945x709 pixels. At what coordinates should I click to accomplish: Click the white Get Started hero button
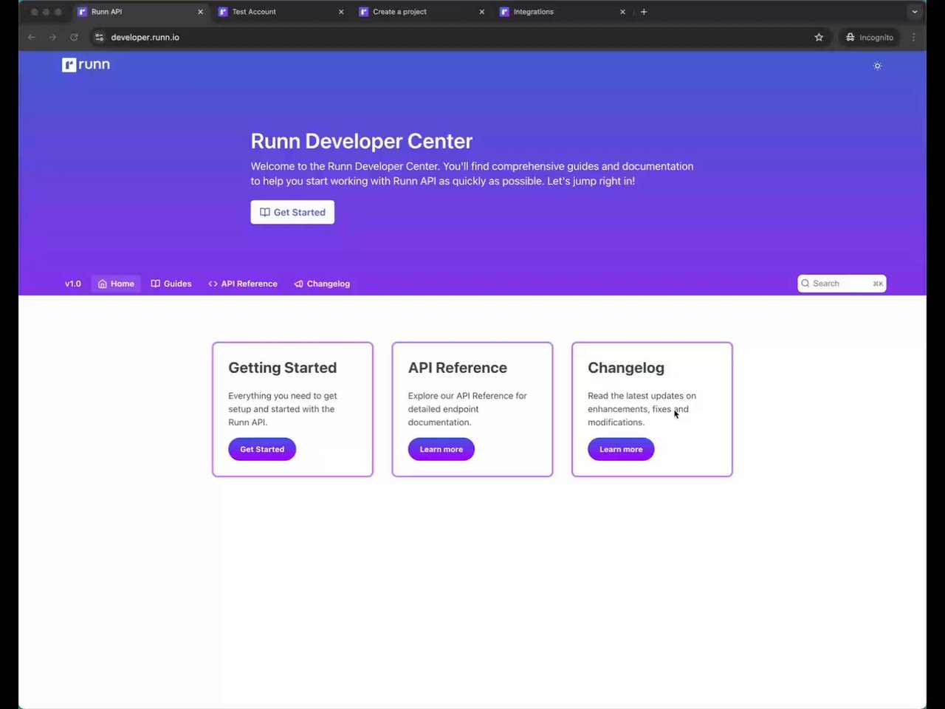tap(292, 212)
